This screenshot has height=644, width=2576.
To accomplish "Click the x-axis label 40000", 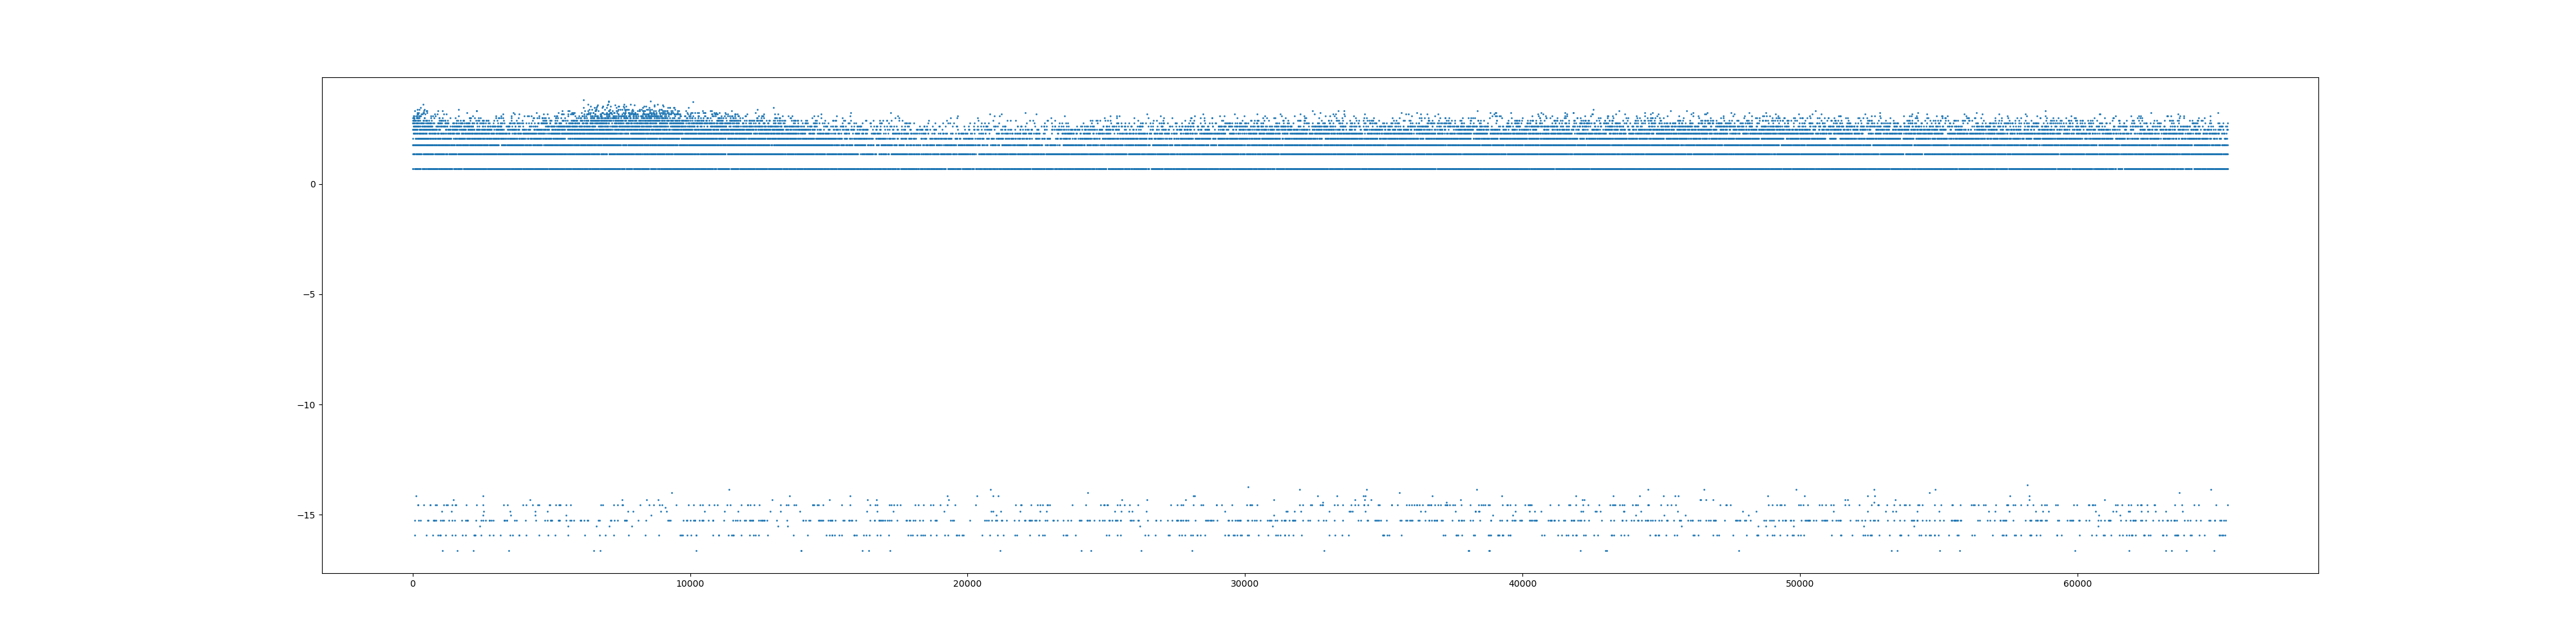I will [x=1522, y=583].
